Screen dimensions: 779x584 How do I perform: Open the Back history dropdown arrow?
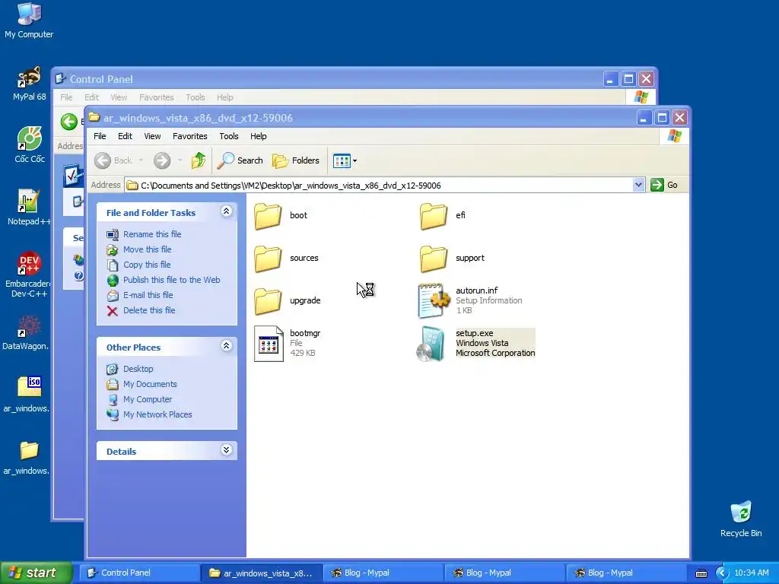[x=141, y=160]
